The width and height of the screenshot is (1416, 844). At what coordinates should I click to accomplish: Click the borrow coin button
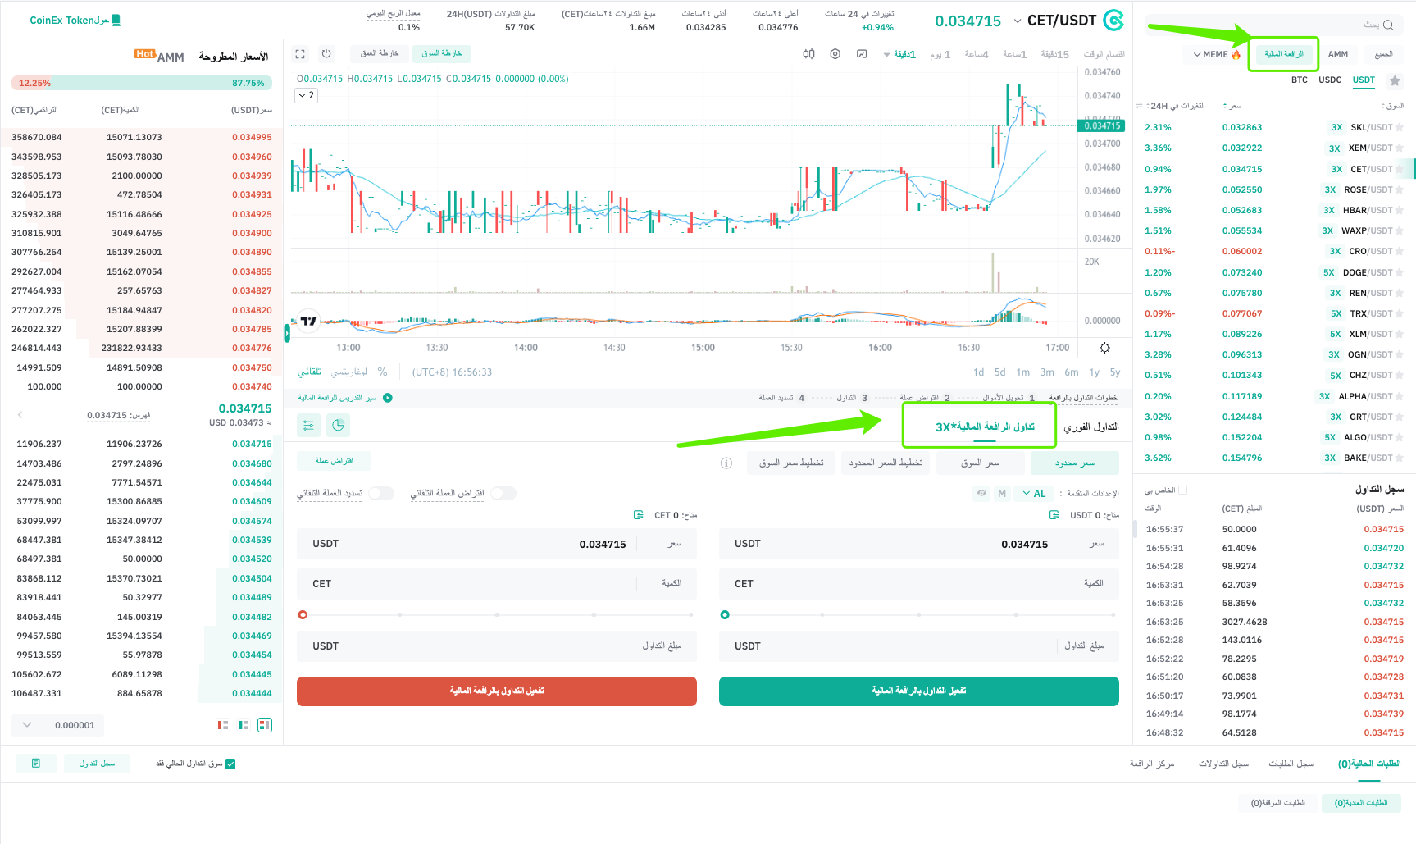334,461
